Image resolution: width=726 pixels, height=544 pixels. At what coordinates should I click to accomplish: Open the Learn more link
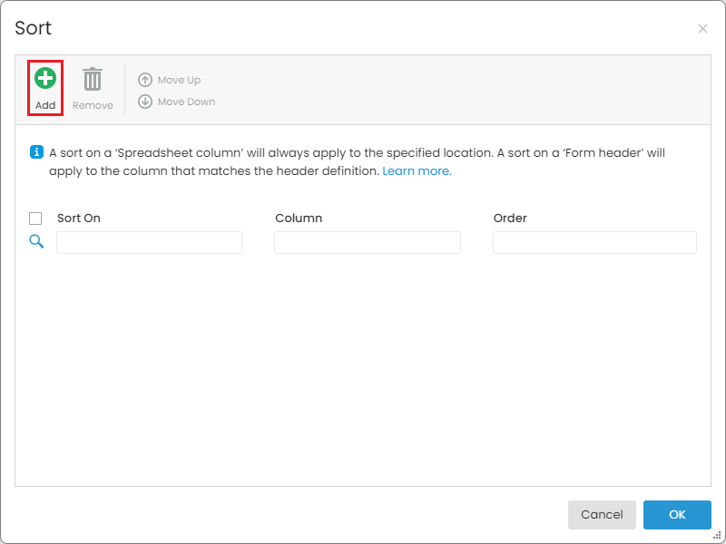[x=417, y=171]
